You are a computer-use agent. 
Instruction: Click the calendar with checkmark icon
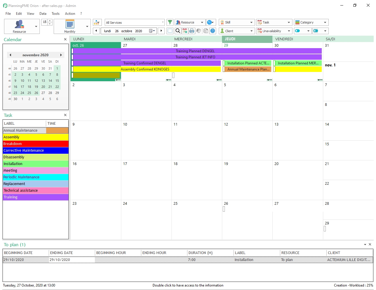pyautogui.click(x=185, y=31)
